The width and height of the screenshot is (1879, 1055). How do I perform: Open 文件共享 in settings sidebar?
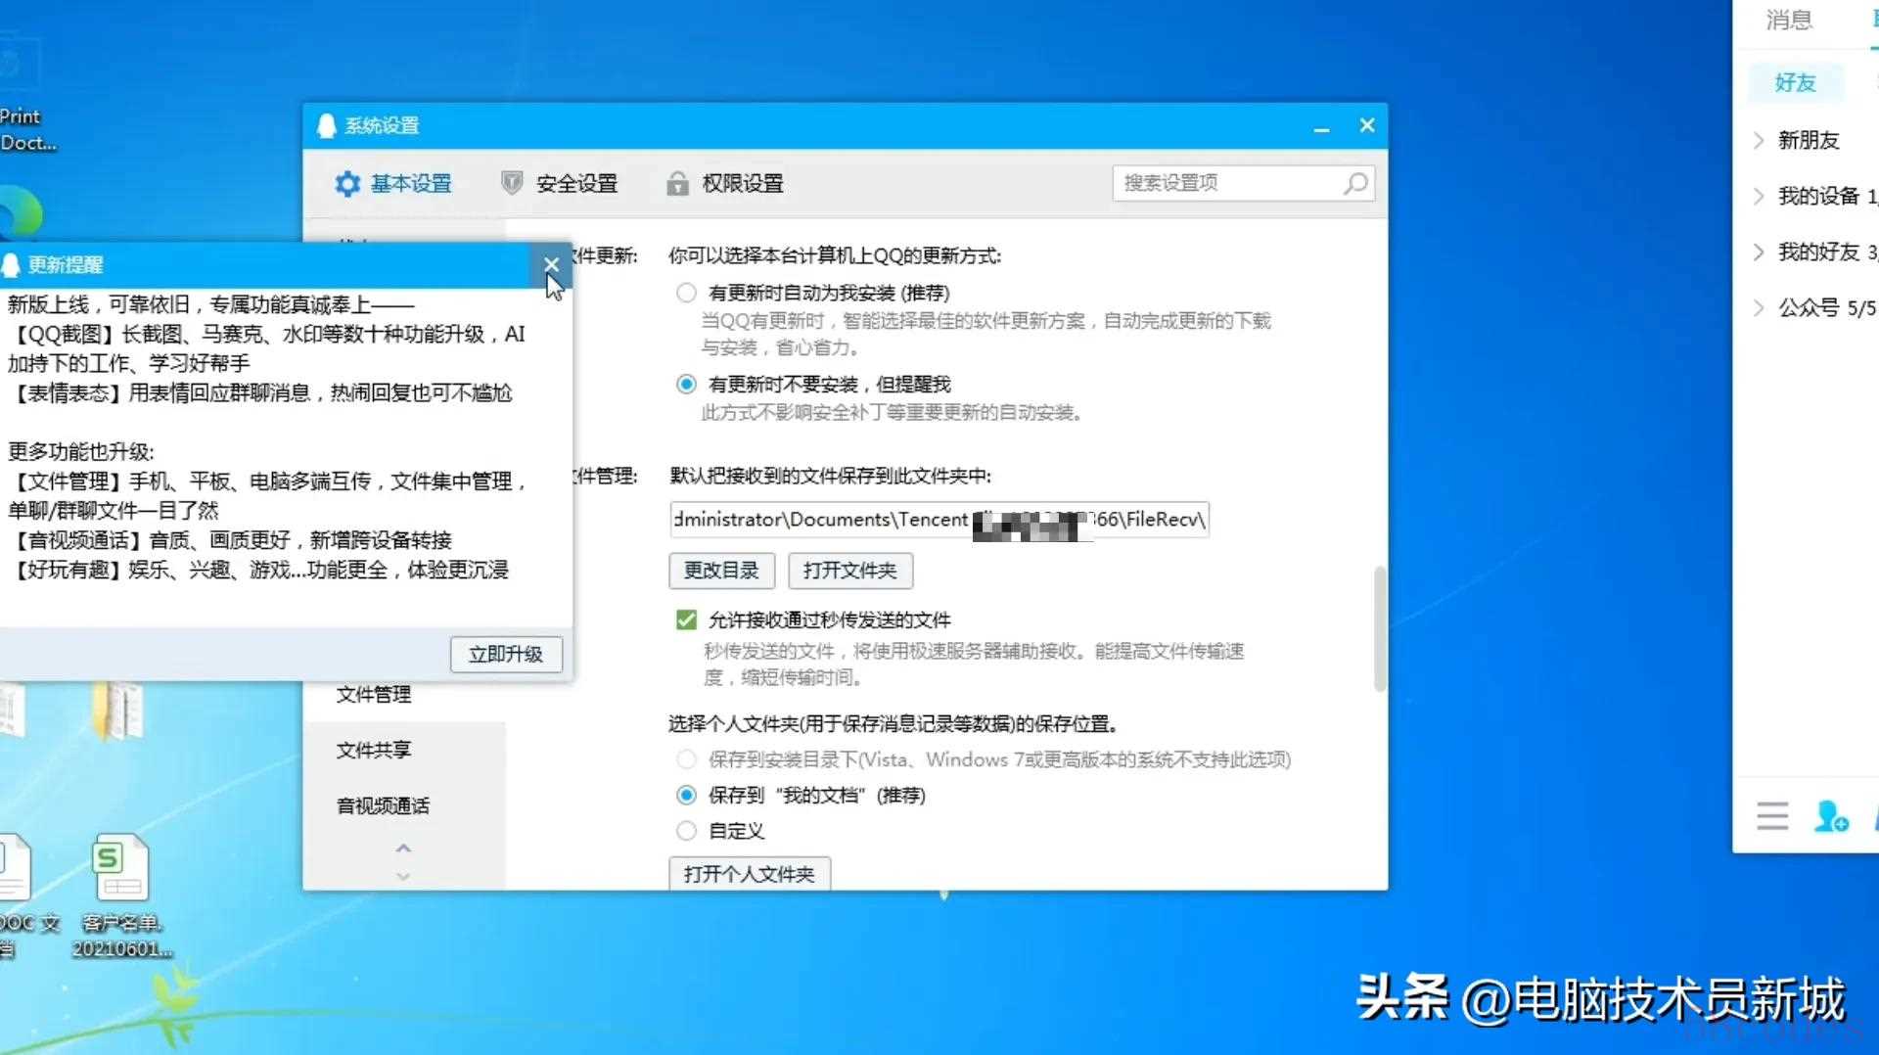374,750
